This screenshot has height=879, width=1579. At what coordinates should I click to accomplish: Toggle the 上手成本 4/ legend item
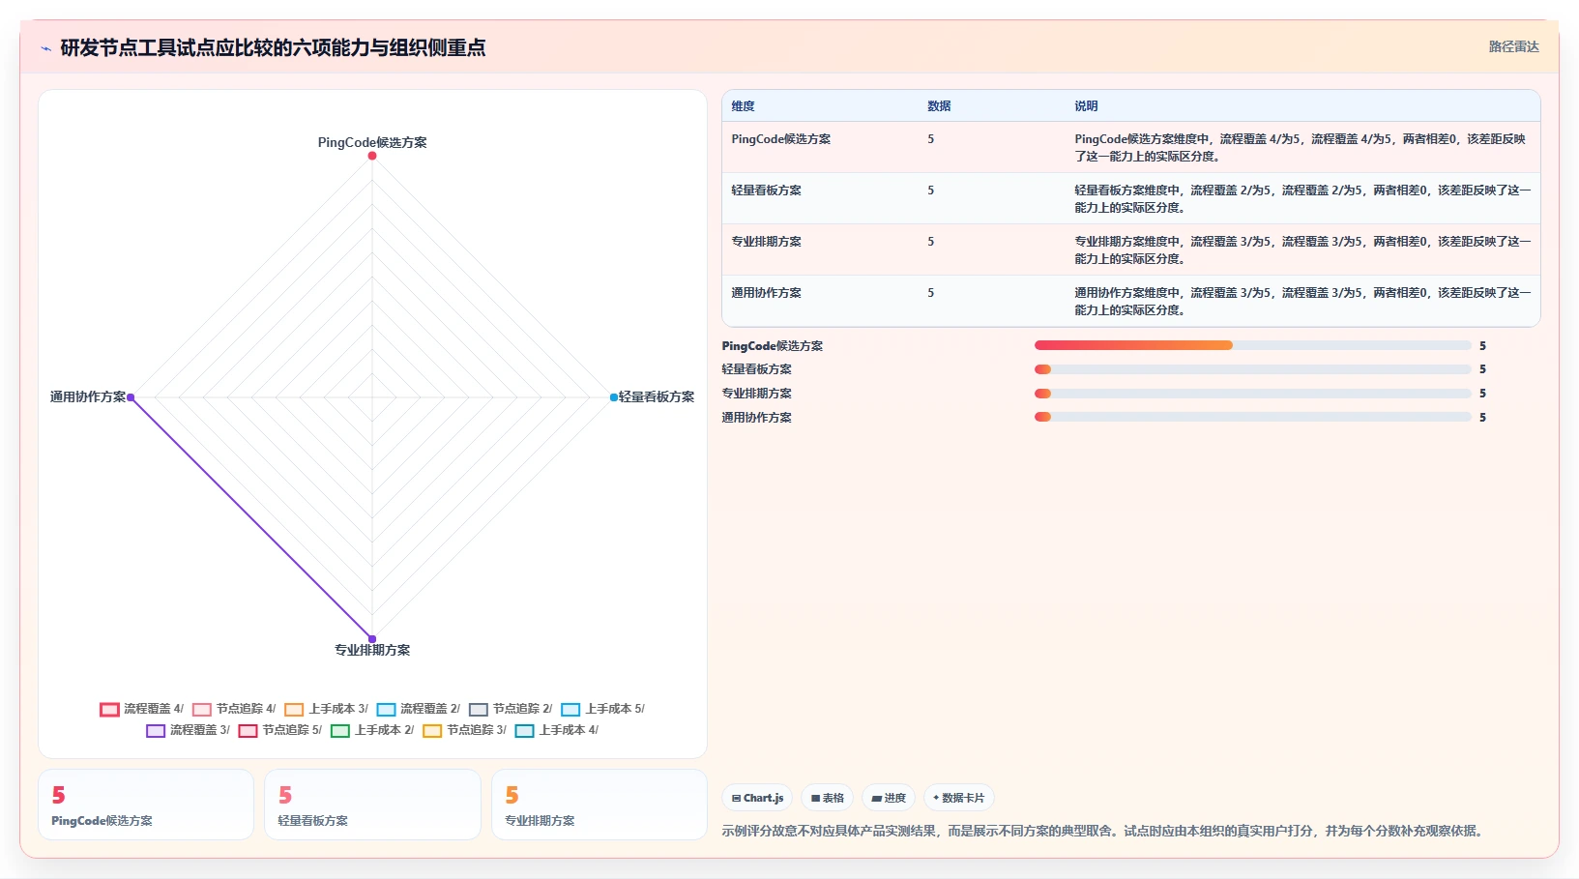pyautogui.click(x=557, y=730)
